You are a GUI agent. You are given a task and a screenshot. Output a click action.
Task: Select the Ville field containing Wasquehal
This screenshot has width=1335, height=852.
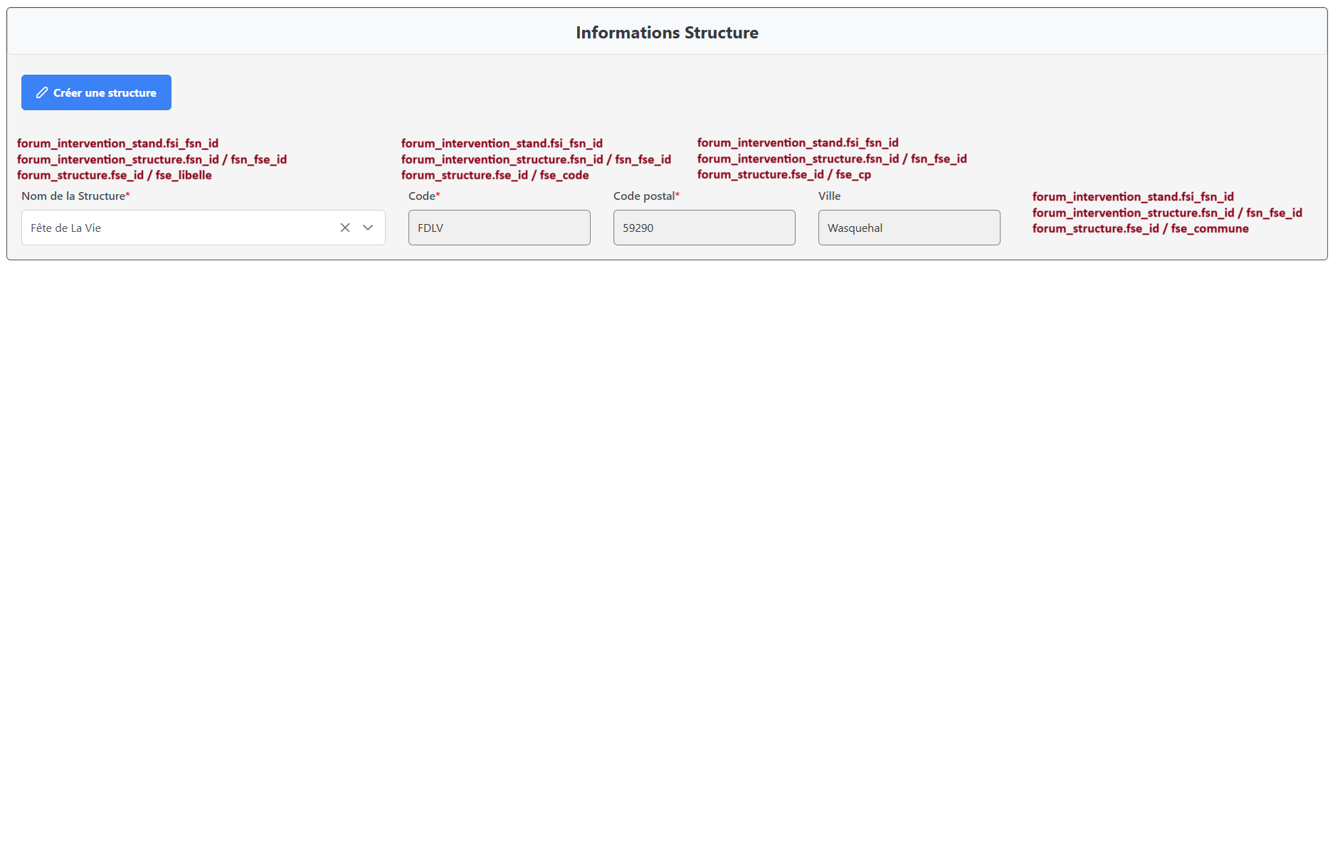[909, 228]
